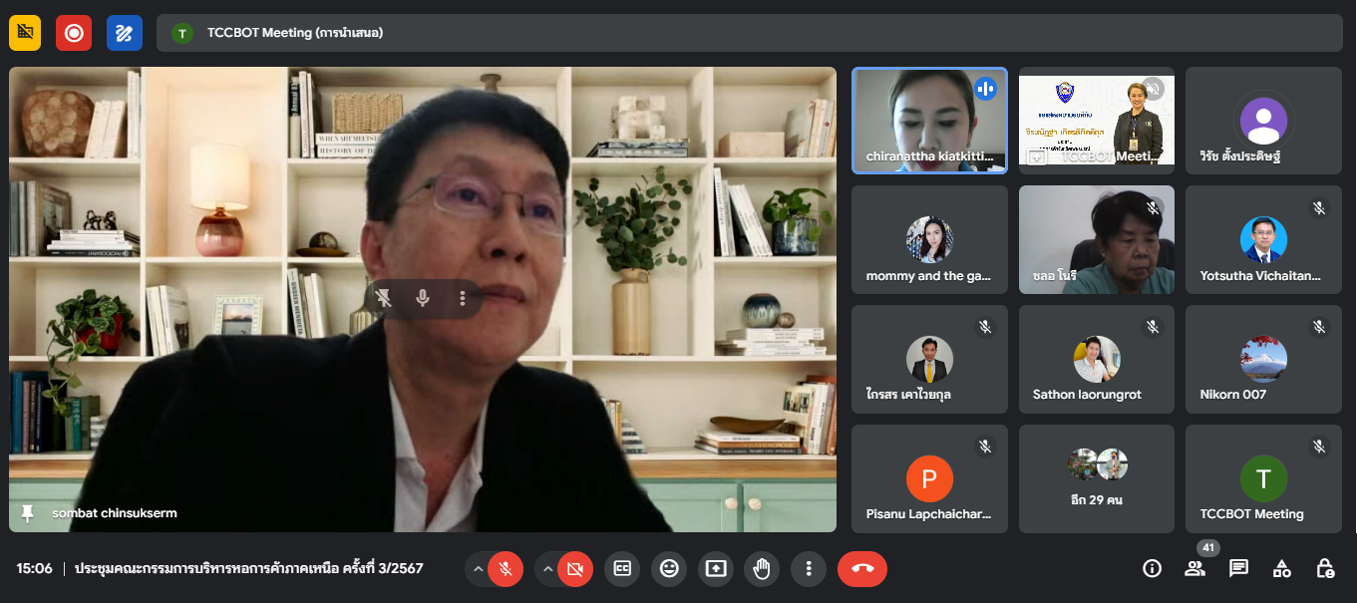Expand audio settings arrow beside microphone
This screenshot has width=1357, height=603.
coord(478,569)
